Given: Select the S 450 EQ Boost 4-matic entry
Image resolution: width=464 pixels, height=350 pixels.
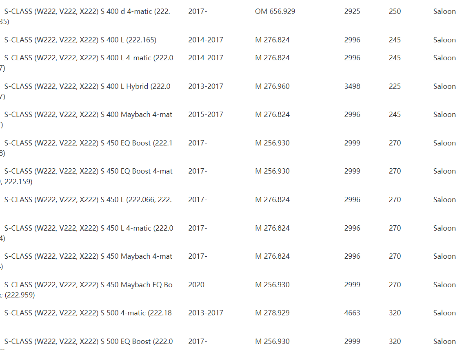Looking at the screenshot, I should click(88, 171).
